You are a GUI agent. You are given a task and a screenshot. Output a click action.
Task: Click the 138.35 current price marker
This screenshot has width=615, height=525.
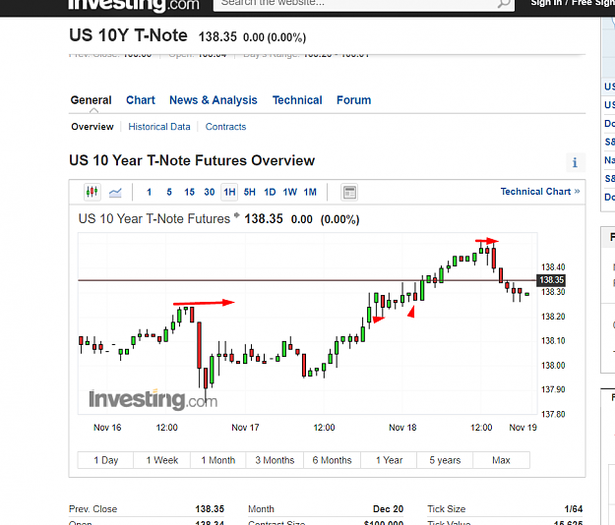tap(551, 280)
